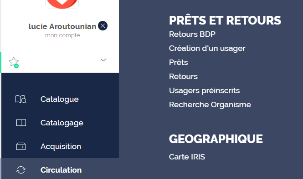303x179 pixels.
Task: Open the Retours page link
Action: 183,76
